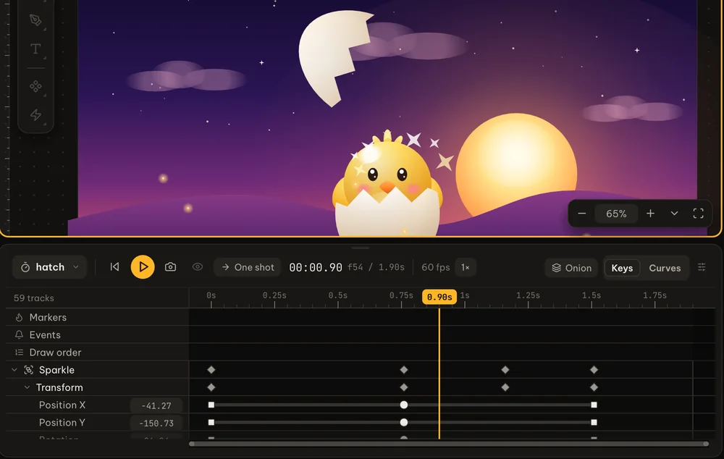The width and height of the screenshot is (724, 459).
Task: Select the Position Y row label
Action: coord(62,423)
